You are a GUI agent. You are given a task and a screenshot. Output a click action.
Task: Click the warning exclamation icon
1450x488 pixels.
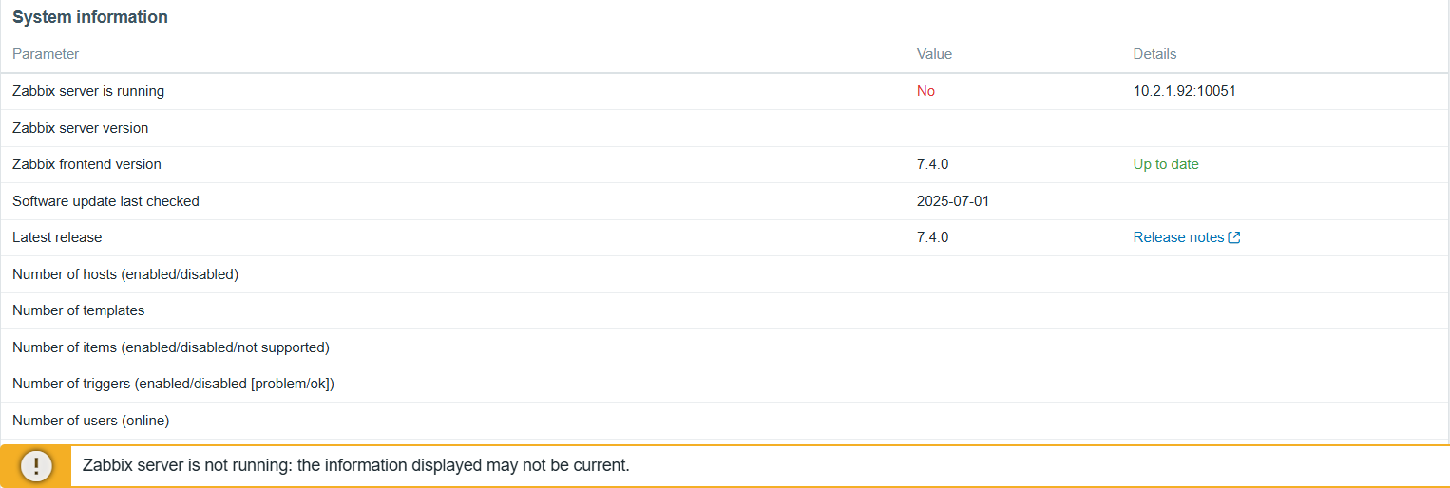coord(36,466)
